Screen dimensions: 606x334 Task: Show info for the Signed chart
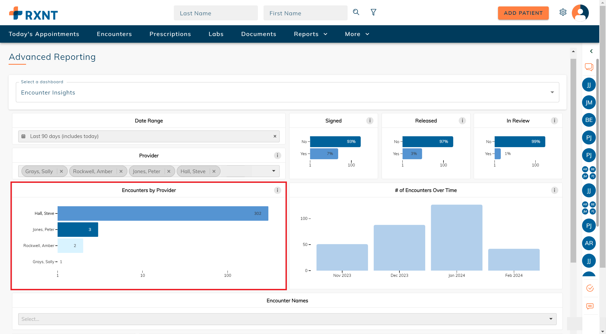click(x=370, y=121)
